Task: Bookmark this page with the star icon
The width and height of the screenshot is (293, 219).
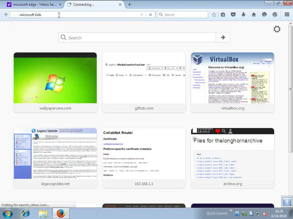Action: tap(214, 15)
